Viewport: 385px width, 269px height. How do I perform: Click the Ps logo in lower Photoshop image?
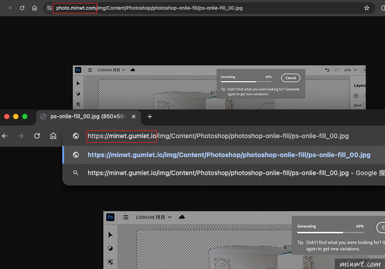pyautogui.click(x=110, y=217)
